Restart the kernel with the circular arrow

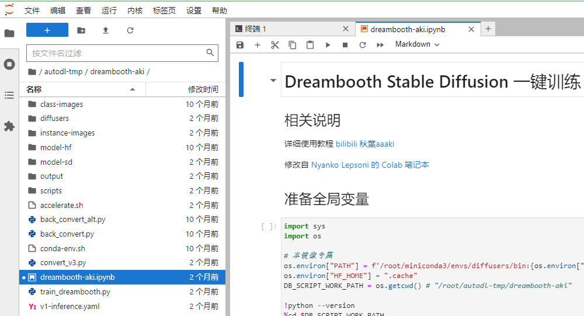coord(363,45)
